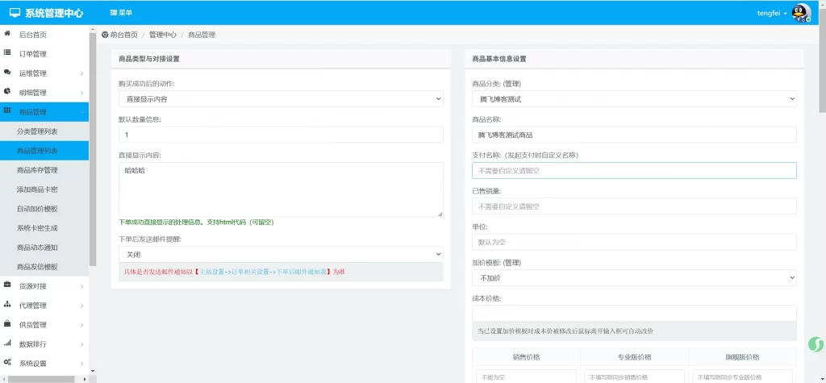This screenshot has width=826, height=383.
Task: Click the green floating icon at right edge
Action: coord(815,344)
